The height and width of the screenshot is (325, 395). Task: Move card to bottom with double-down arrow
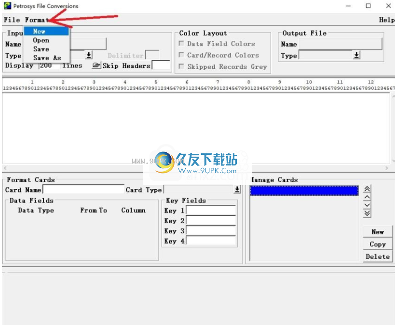367,214
